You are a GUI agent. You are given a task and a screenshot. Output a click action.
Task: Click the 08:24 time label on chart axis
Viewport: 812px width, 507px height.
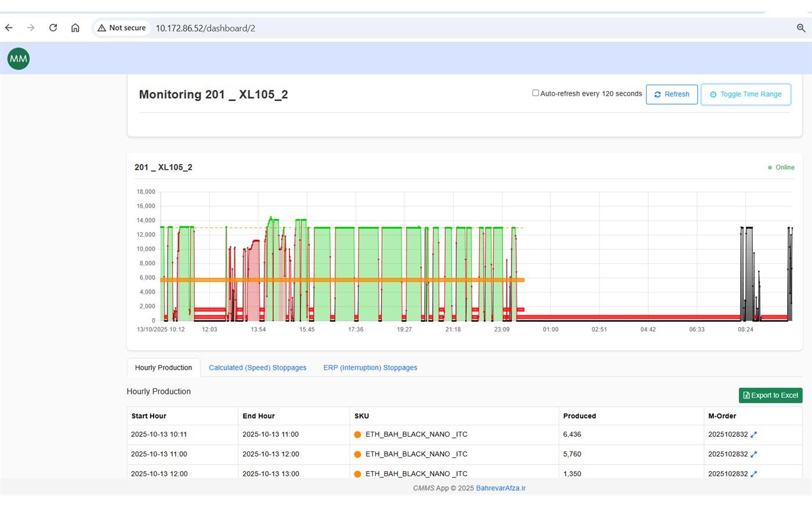coord(745,329)
